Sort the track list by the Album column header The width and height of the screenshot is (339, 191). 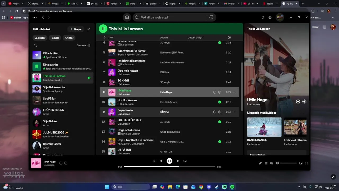click(164, 37)
